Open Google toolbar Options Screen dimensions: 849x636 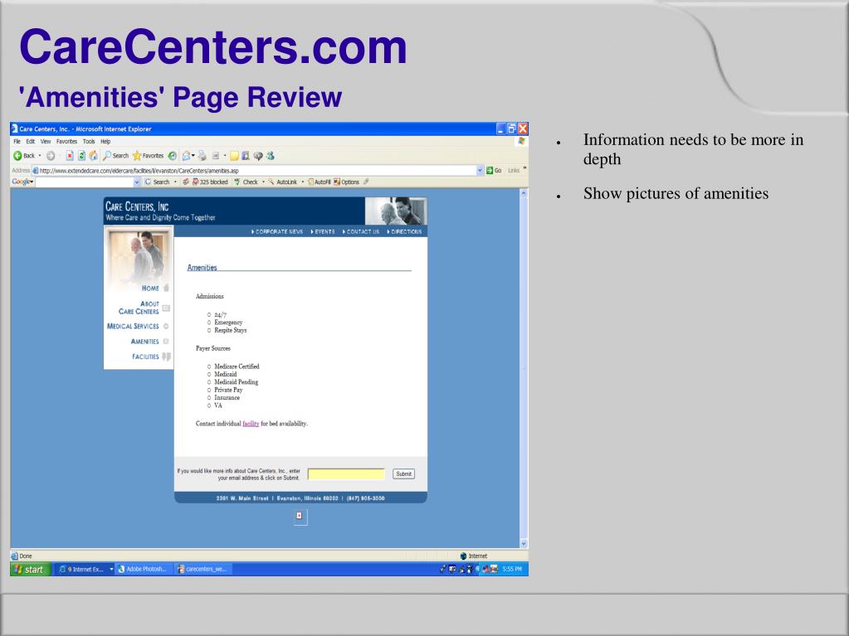click(x=347, y=182)
